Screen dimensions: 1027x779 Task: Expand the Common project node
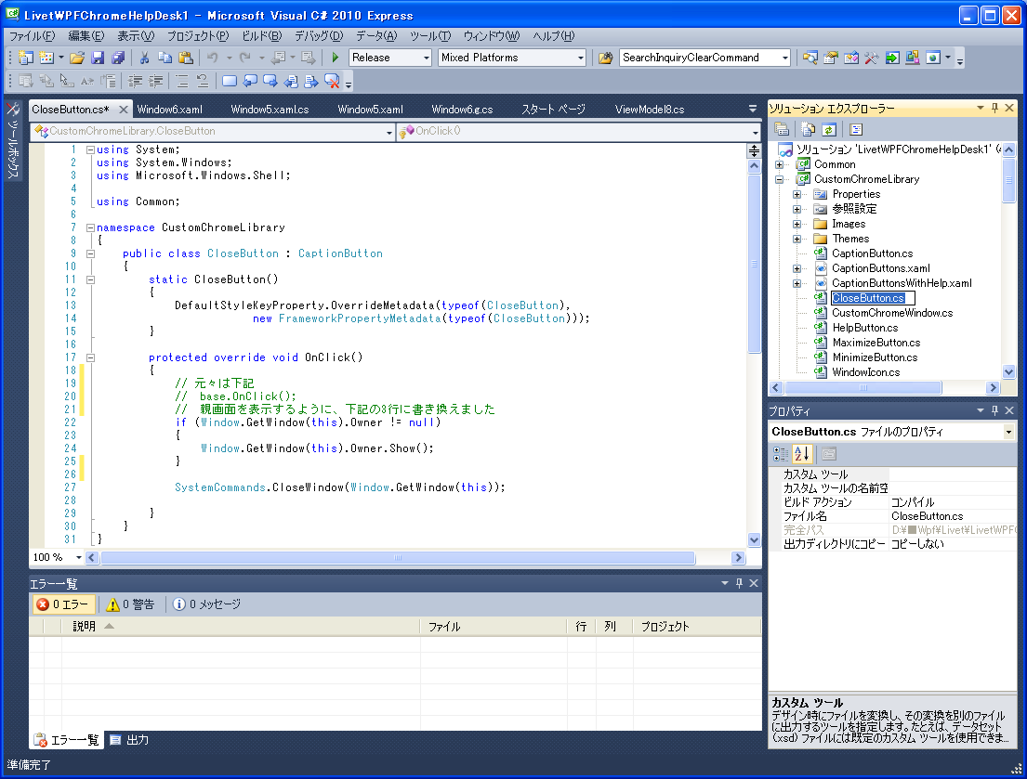coord(780,165)
